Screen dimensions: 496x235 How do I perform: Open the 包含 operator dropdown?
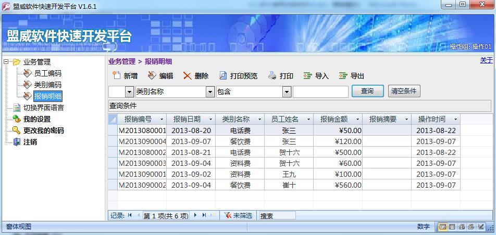tap(287, 92)
